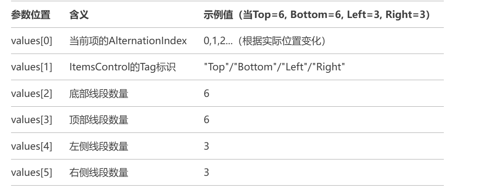Select the values[0] cell
This screenshot has width=479, height=193.
pos(31,41)
